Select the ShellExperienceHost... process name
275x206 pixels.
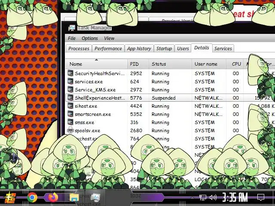[x=100, y=98]
